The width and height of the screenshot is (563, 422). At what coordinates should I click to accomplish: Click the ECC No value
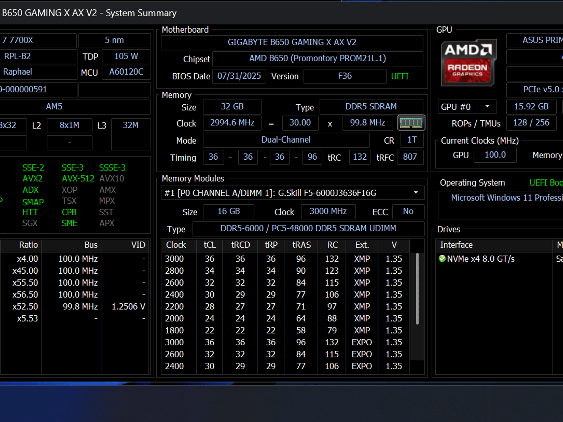point(408,212)
